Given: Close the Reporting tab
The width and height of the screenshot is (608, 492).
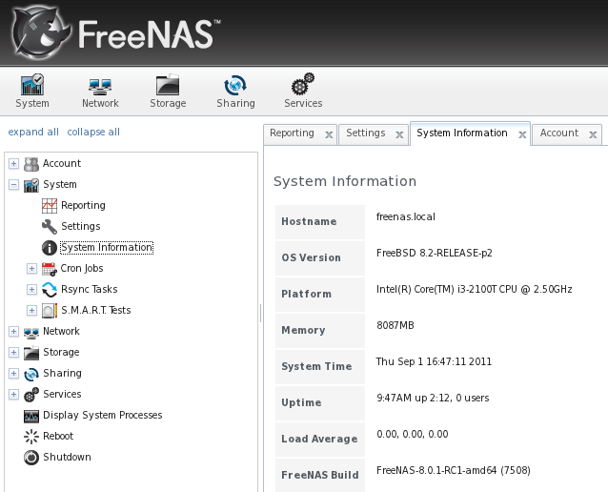Looking at the screenshot, I should (329, 134).
